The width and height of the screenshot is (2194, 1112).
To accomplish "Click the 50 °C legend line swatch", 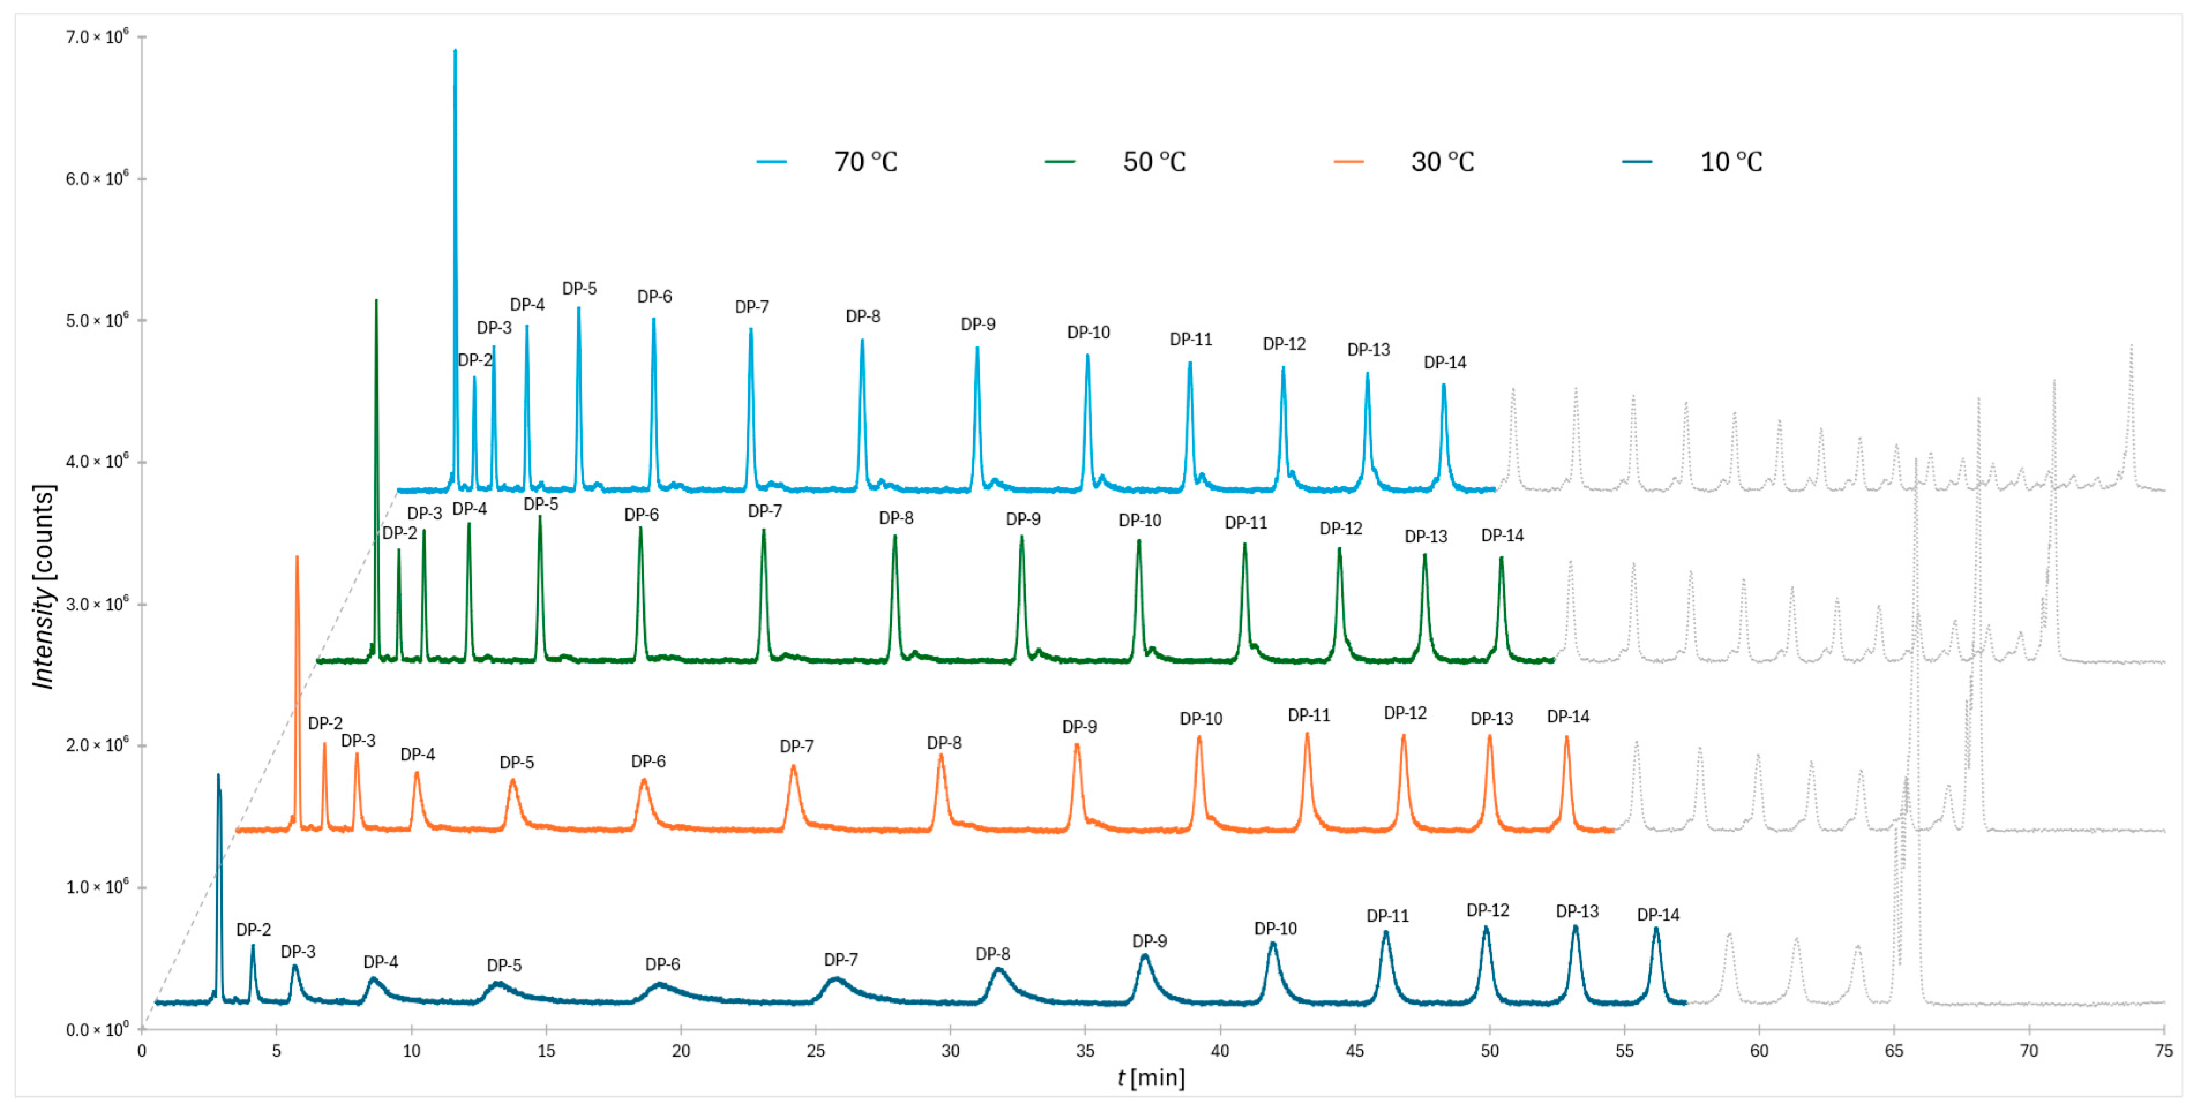I will 1060,161.
